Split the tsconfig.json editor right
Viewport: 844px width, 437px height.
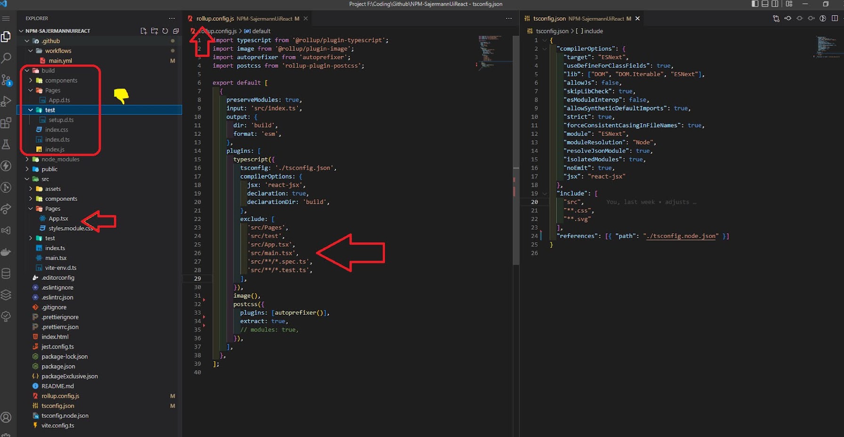tap(835, 18)
